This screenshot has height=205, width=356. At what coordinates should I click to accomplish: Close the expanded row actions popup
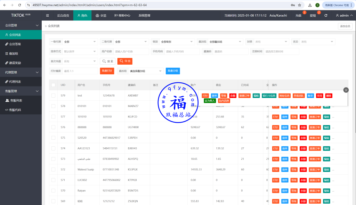[346, 90]
